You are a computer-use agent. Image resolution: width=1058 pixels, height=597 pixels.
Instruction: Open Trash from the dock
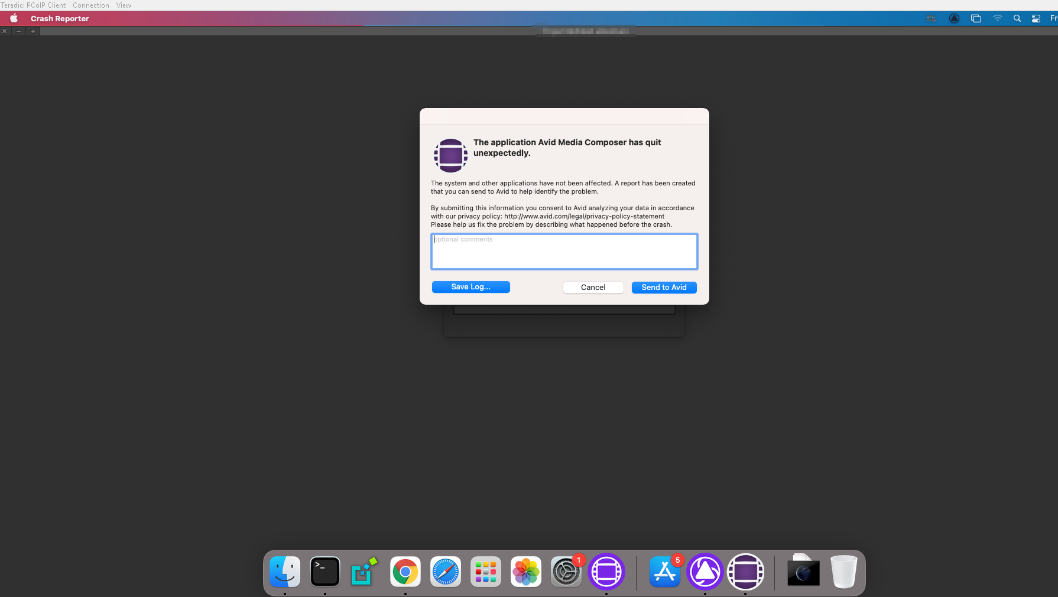[x=843, y=572]
